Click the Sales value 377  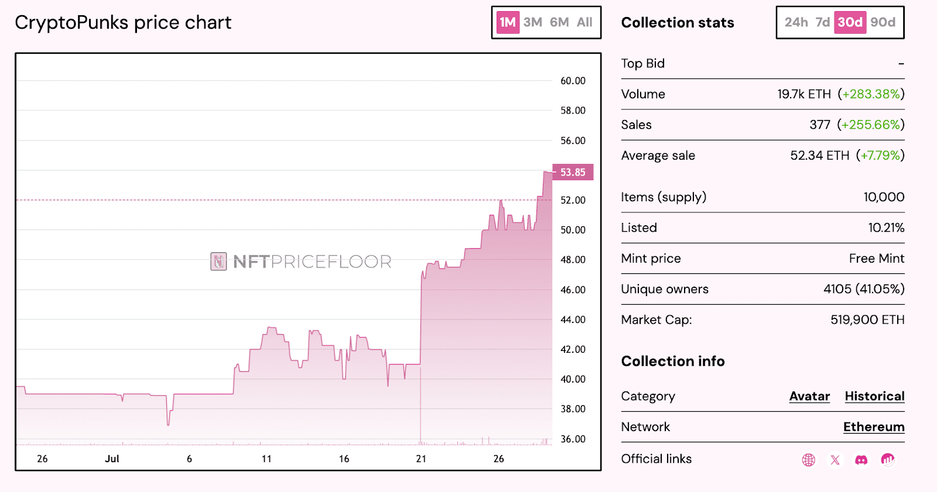click(820, 125)
